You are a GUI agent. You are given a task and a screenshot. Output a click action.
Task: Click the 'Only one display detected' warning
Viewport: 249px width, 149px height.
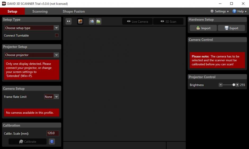[32, 70]
